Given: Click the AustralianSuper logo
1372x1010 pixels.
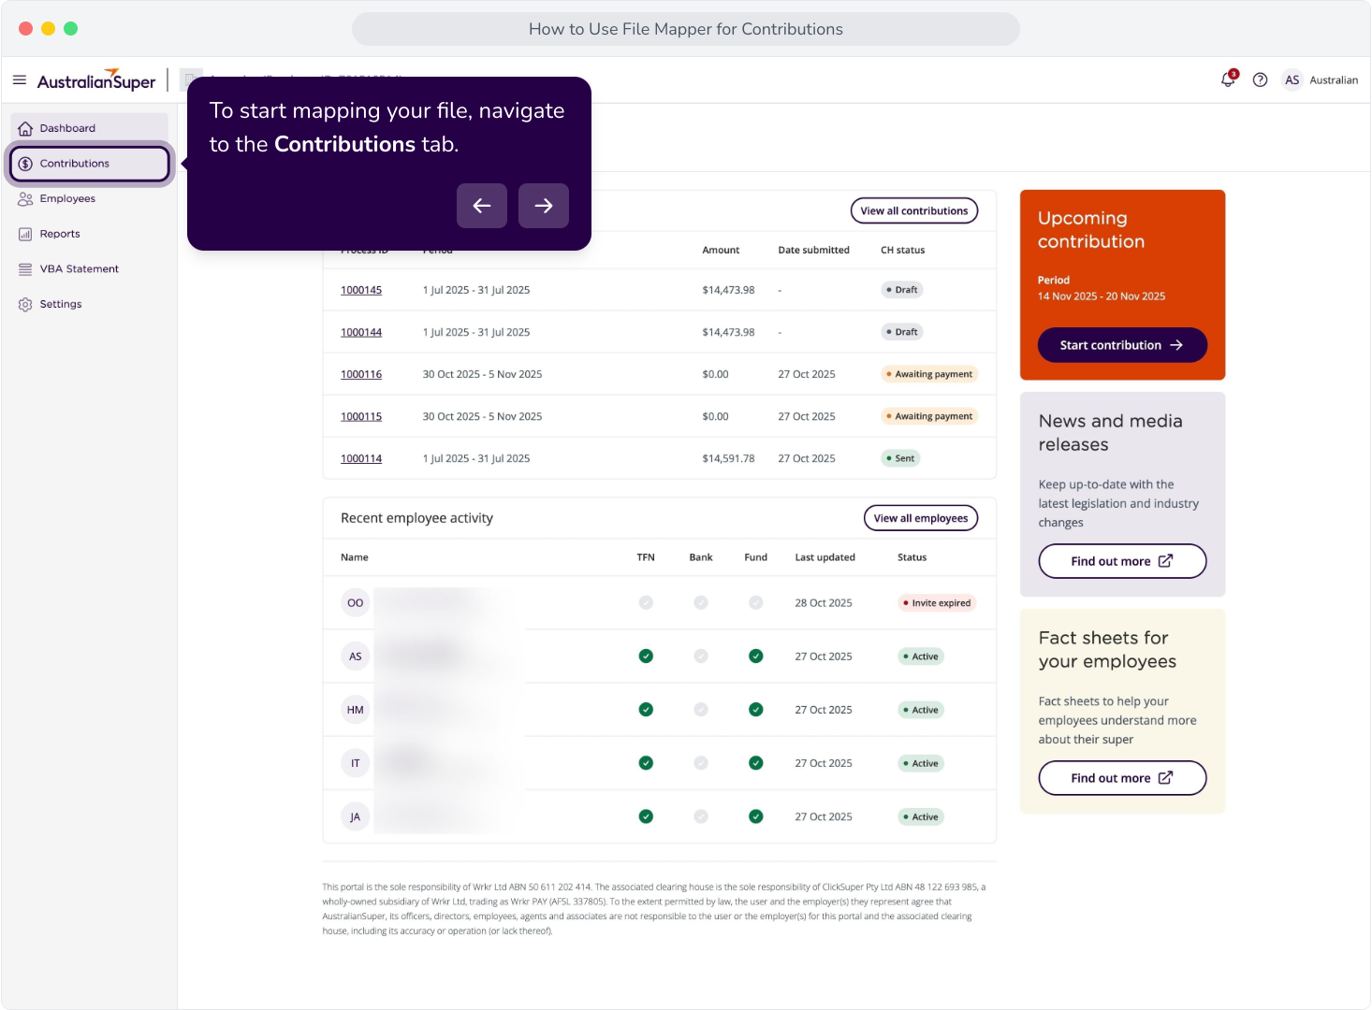Looking at the screenshot, I should click(96, 80).
